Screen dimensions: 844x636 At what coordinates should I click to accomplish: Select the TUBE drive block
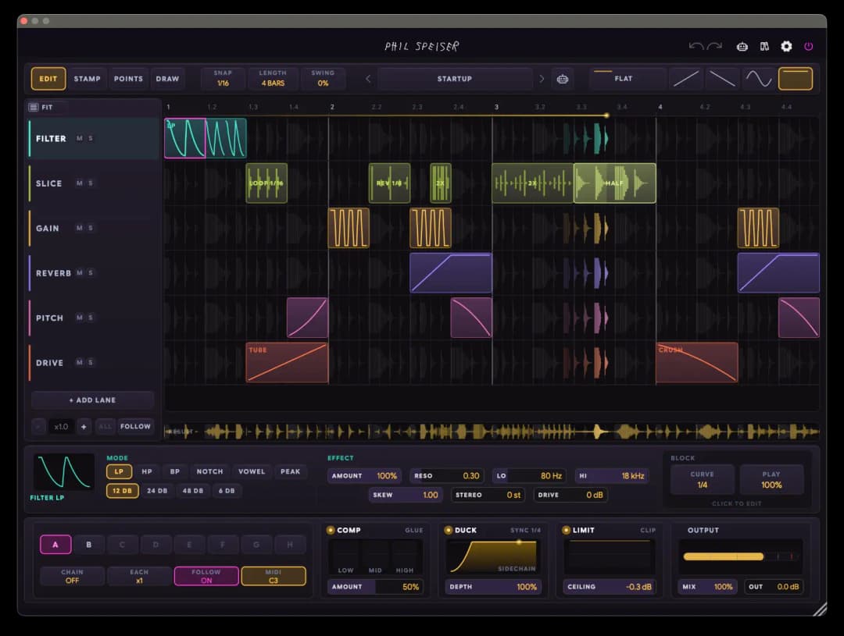pos(287,362)
